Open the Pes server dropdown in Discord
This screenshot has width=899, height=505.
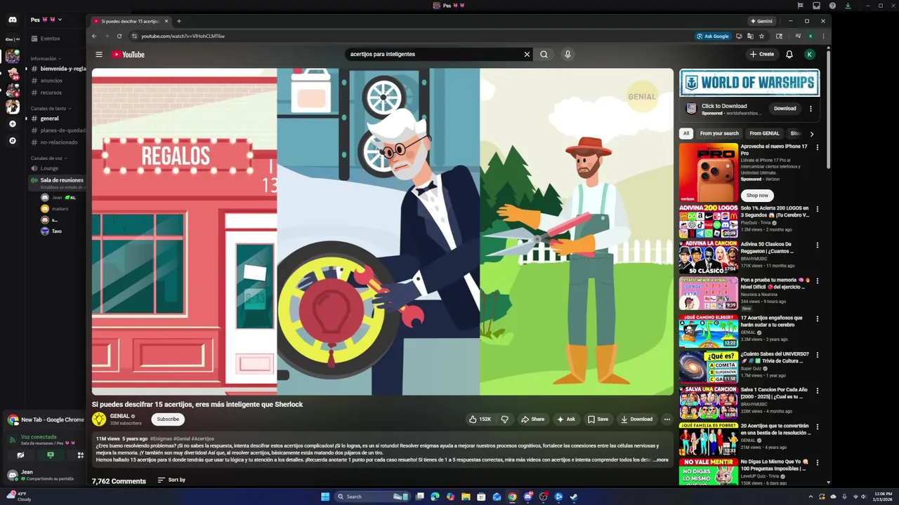tap(46, 20)
